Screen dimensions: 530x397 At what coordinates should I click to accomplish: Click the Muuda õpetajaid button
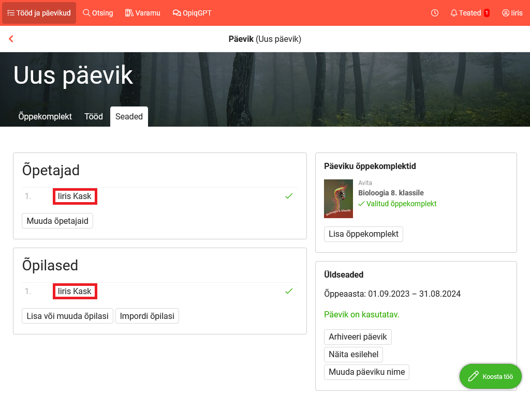[x=57, y=221]
